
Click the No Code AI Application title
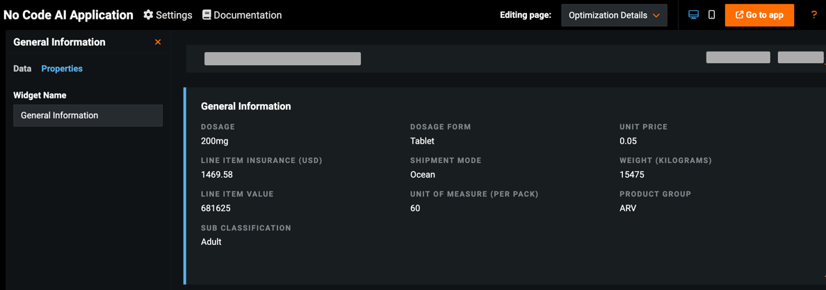click(x=68, y=15)
